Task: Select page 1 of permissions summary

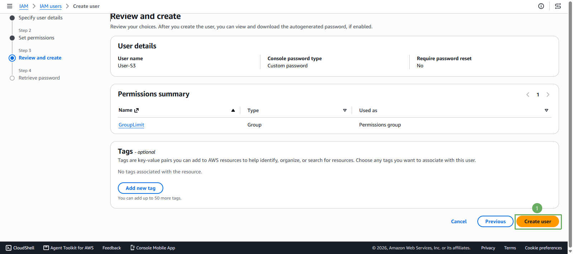Action: point(538,95)
